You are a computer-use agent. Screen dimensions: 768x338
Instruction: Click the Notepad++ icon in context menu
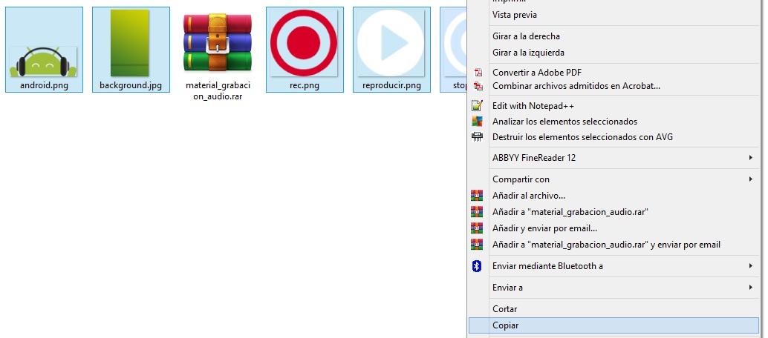click(478, 106)
